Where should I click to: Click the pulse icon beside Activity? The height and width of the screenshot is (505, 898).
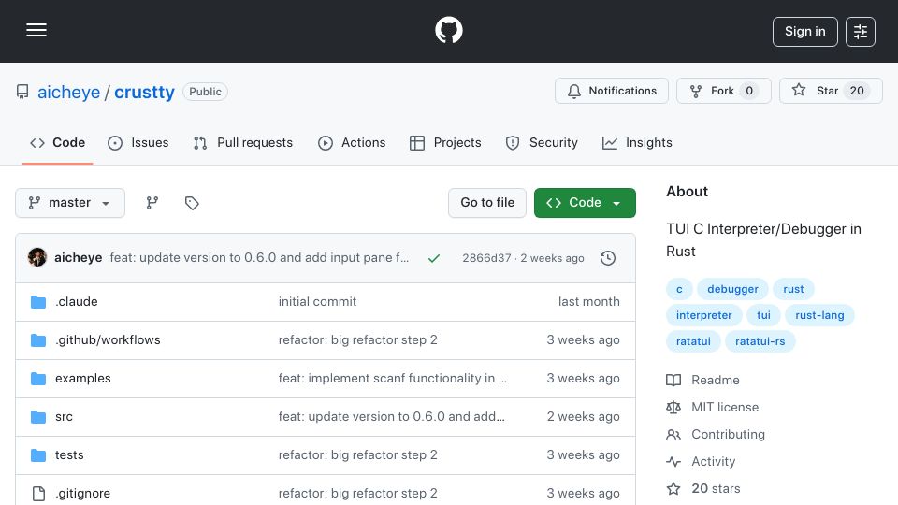673,461
